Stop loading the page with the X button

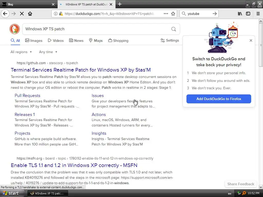point(22,14)
